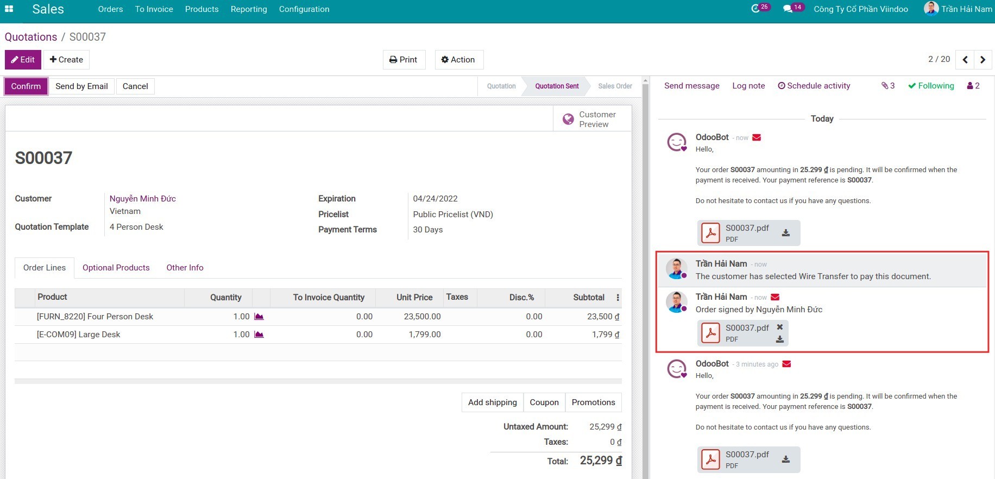Show followers icon showing 2
Screen dimensions: 995x479
pos(973,86)
